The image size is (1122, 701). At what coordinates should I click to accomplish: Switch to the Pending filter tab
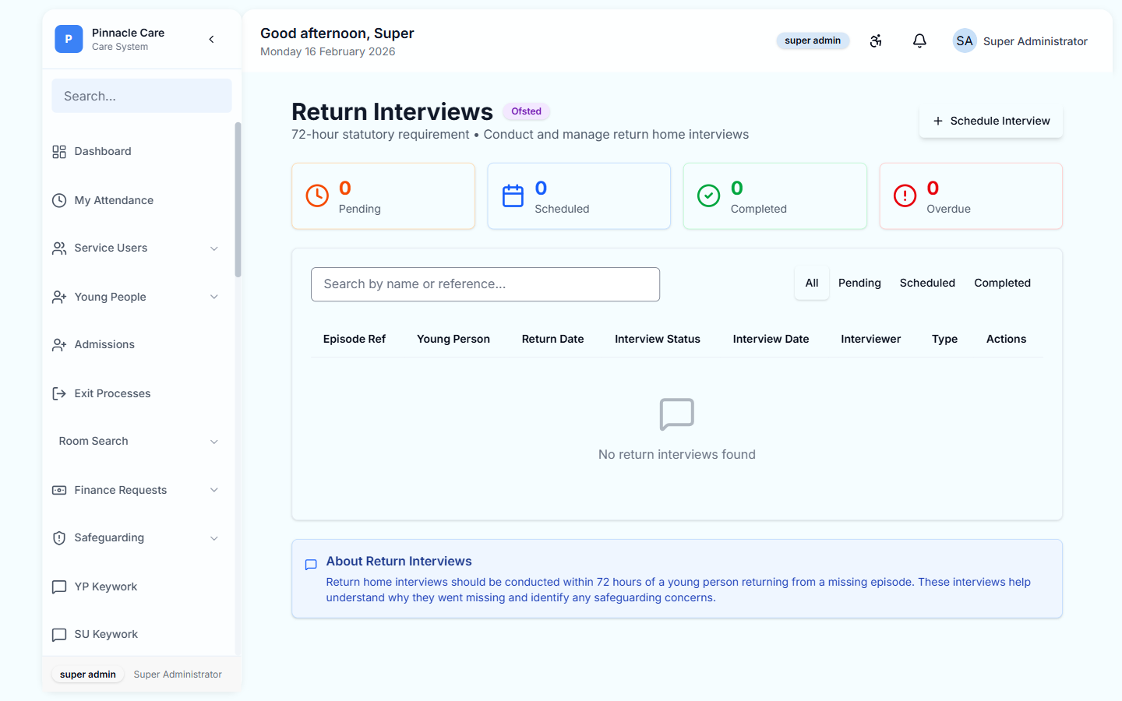[x=859, y=283]
